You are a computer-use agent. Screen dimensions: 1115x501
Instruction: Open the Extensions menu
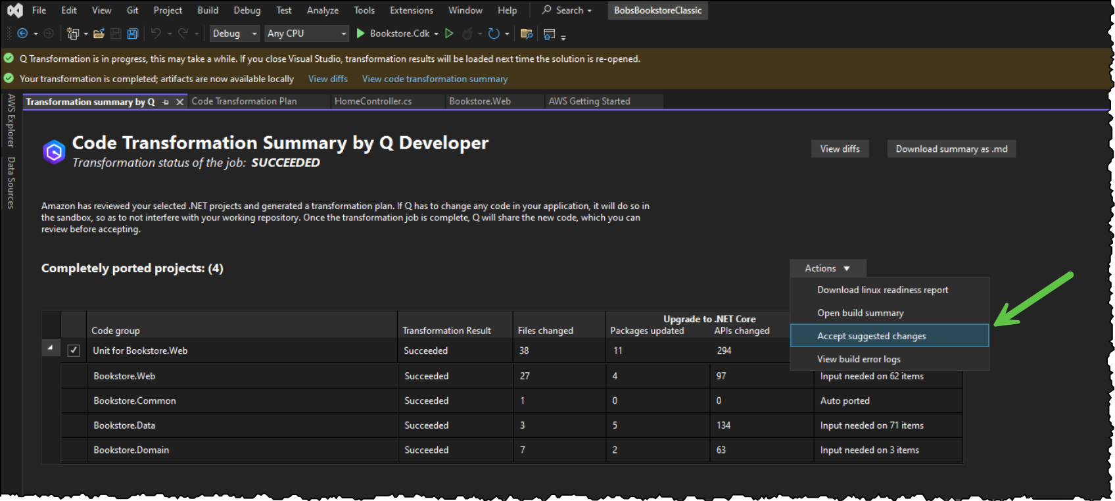click(412, 11)
